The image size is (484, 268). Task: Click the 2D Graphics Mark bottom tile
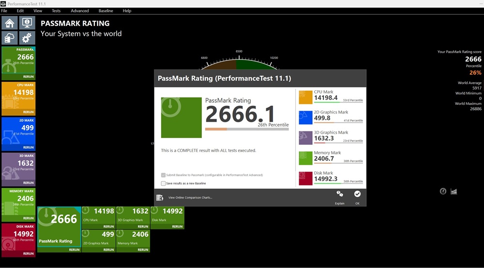(98, 238)
